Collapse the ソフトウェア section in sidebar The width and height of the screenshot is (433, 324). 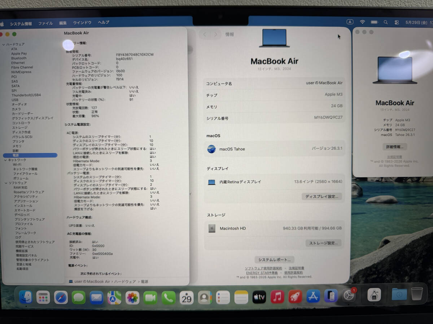(x=6, y=183)
